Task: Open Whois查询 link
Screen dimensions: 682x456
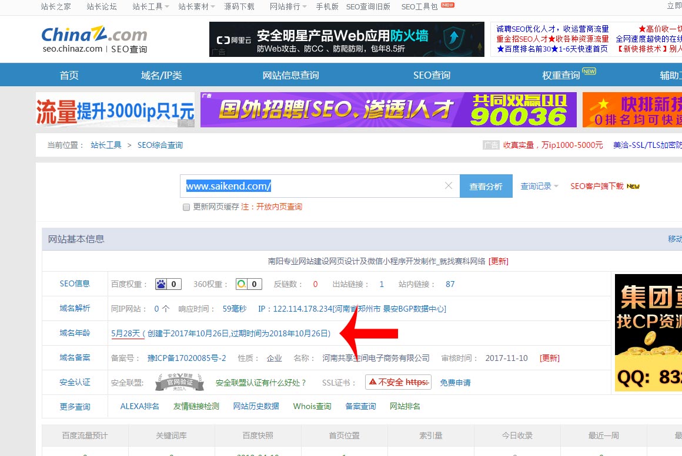Action: tap(312, 407)
